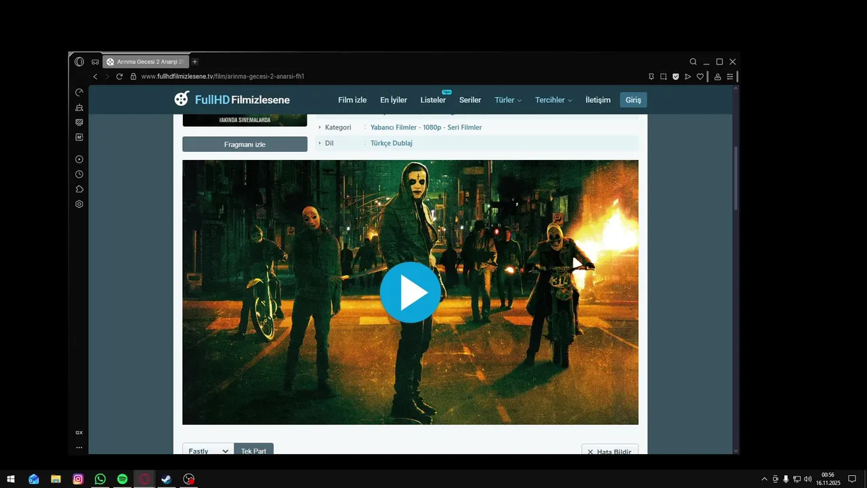Open a new tab with plus button
Viewport: 867px width, 488px height.
click(x=195, y=62)
